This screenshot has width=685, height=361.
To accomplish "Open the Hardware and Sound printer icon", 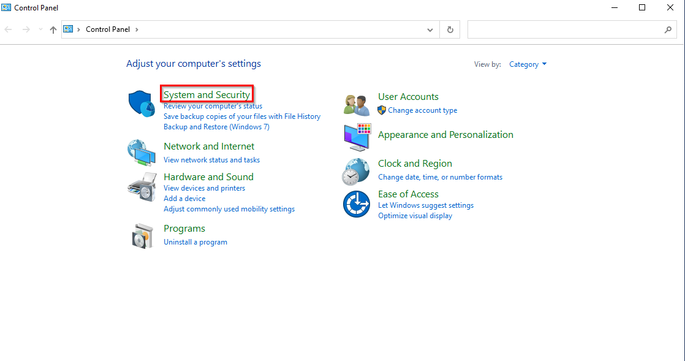I will (x=142, y=186).
